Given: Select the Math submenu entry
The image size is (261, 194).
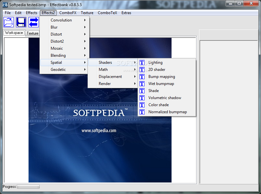Looking at the screenshot, I should coord(113,70).
